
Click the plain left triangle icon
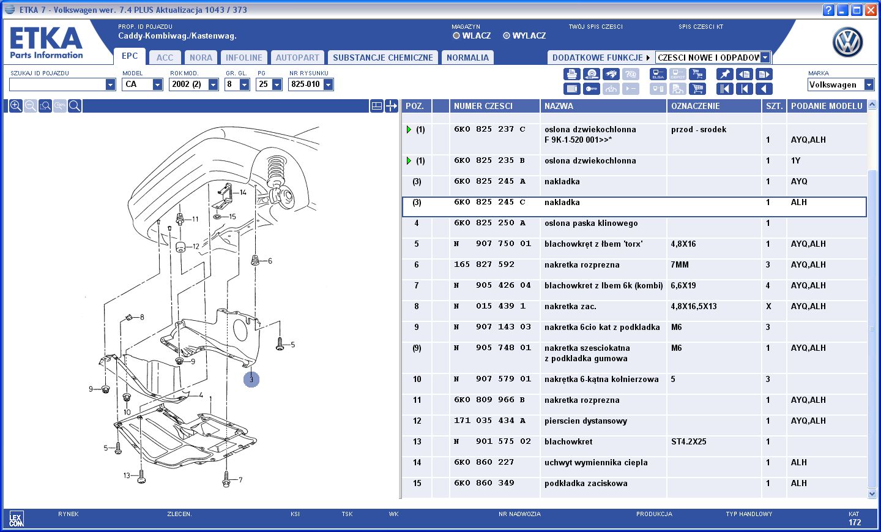[764, 89]
